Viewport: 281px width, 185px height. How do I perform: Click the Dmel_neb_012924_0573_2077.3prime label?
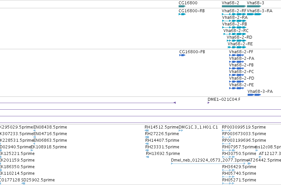tap(209, 160)
